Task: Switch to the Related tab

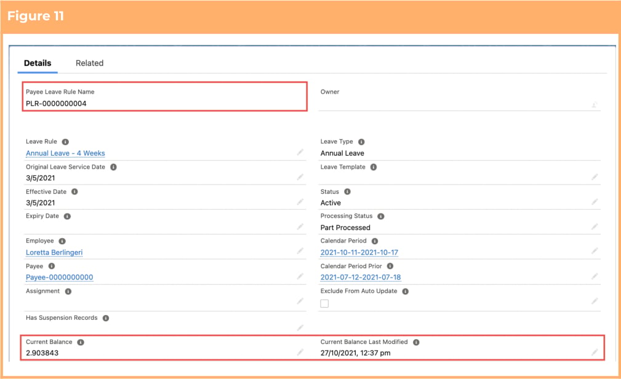Action: (89, 63)
